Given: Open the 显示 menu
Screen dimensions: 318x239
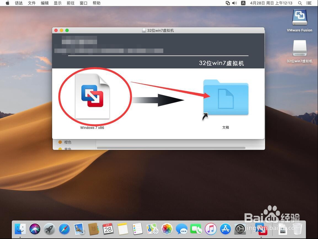Looking at the screenshot, I should [x=58, y=3].
